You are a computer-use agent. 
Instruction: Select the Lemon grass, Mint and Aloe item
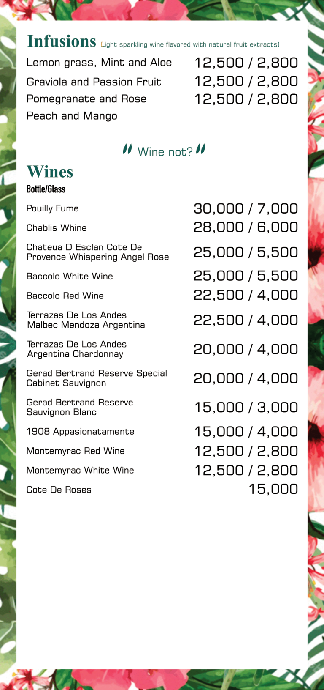pyautogui.click(x=99, y=63)
